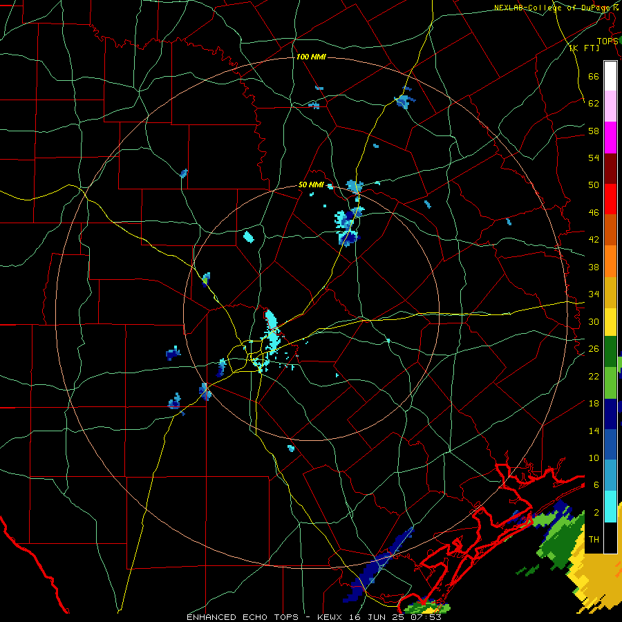622x622 pixels.
Task: Click the legend value '30'
Action: coord(594,321)
